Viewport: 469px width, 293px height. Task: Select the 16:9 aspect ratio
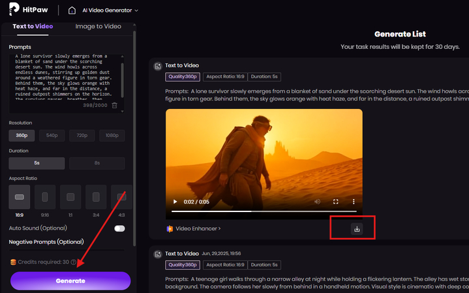(x=20, y=197)
